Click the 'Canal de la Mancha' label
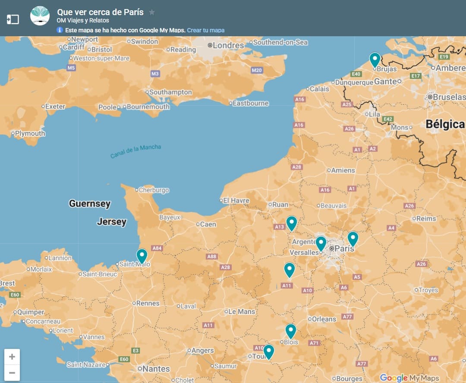466x383 pixels. 135,151
